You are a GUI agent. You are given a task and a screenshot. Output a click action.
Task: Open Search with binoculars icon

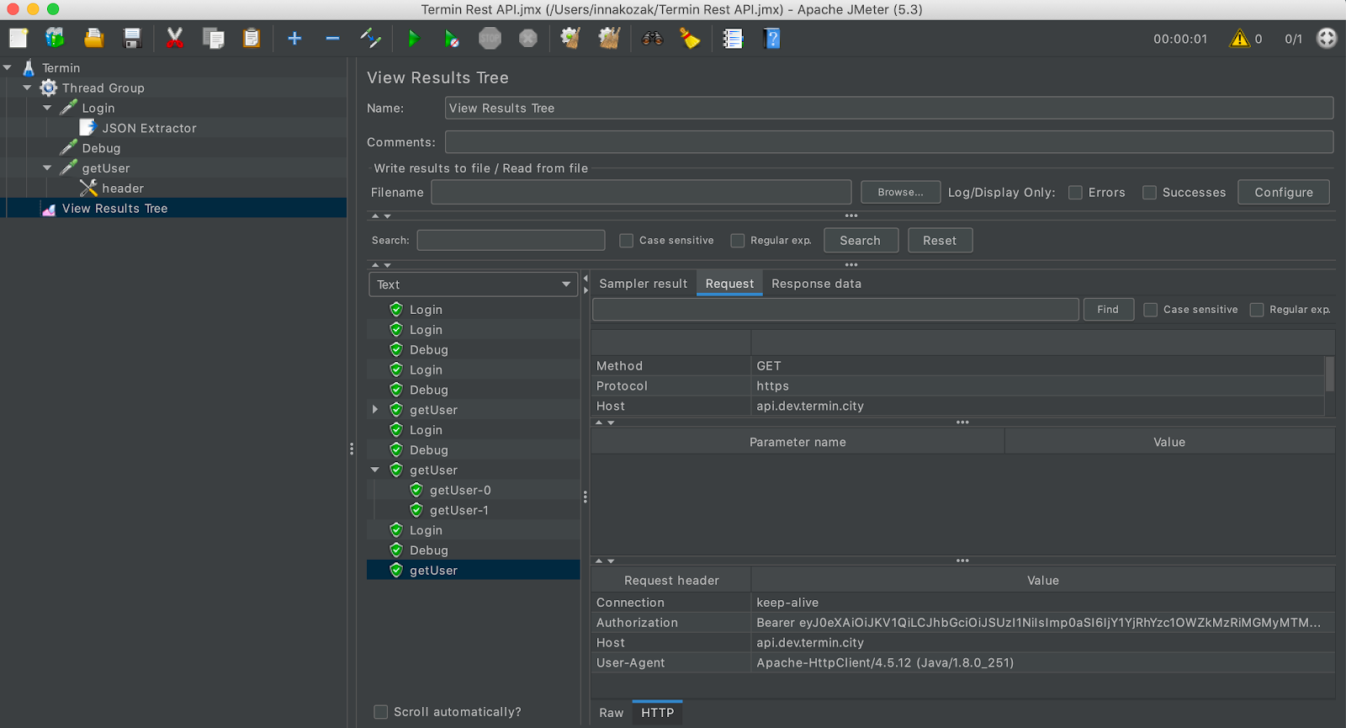(x=652, y=38)
